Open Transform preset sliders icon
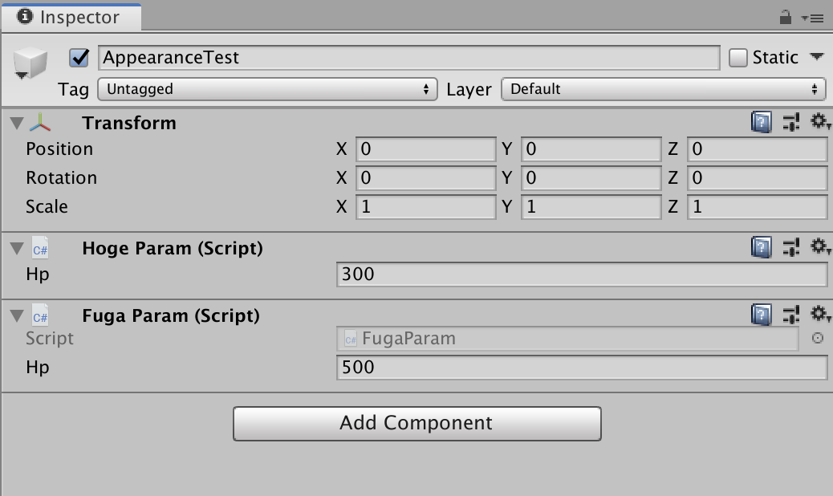 pos(791,122)
